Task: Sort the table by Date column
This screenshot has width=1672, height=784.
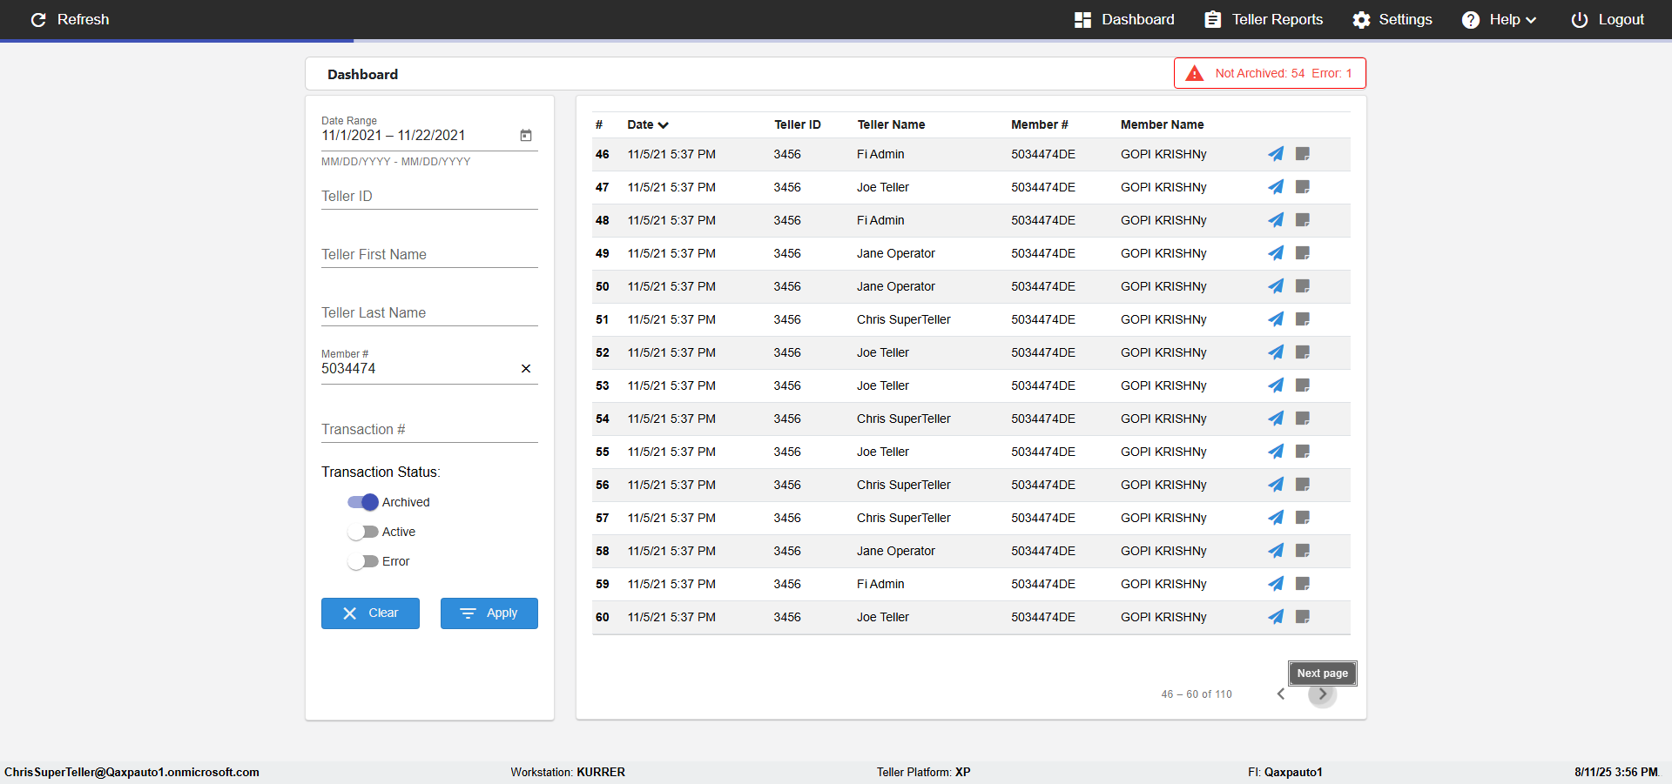Action: click(648, 124)
